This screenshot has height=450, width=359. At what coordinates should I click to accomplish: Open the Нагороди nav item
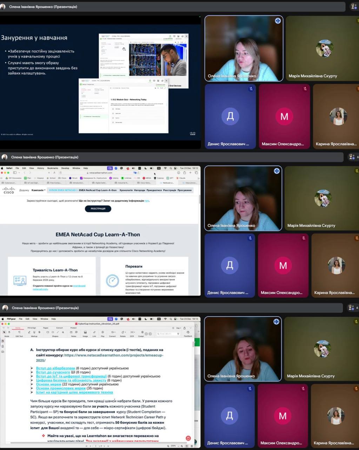tap(139, 190)
